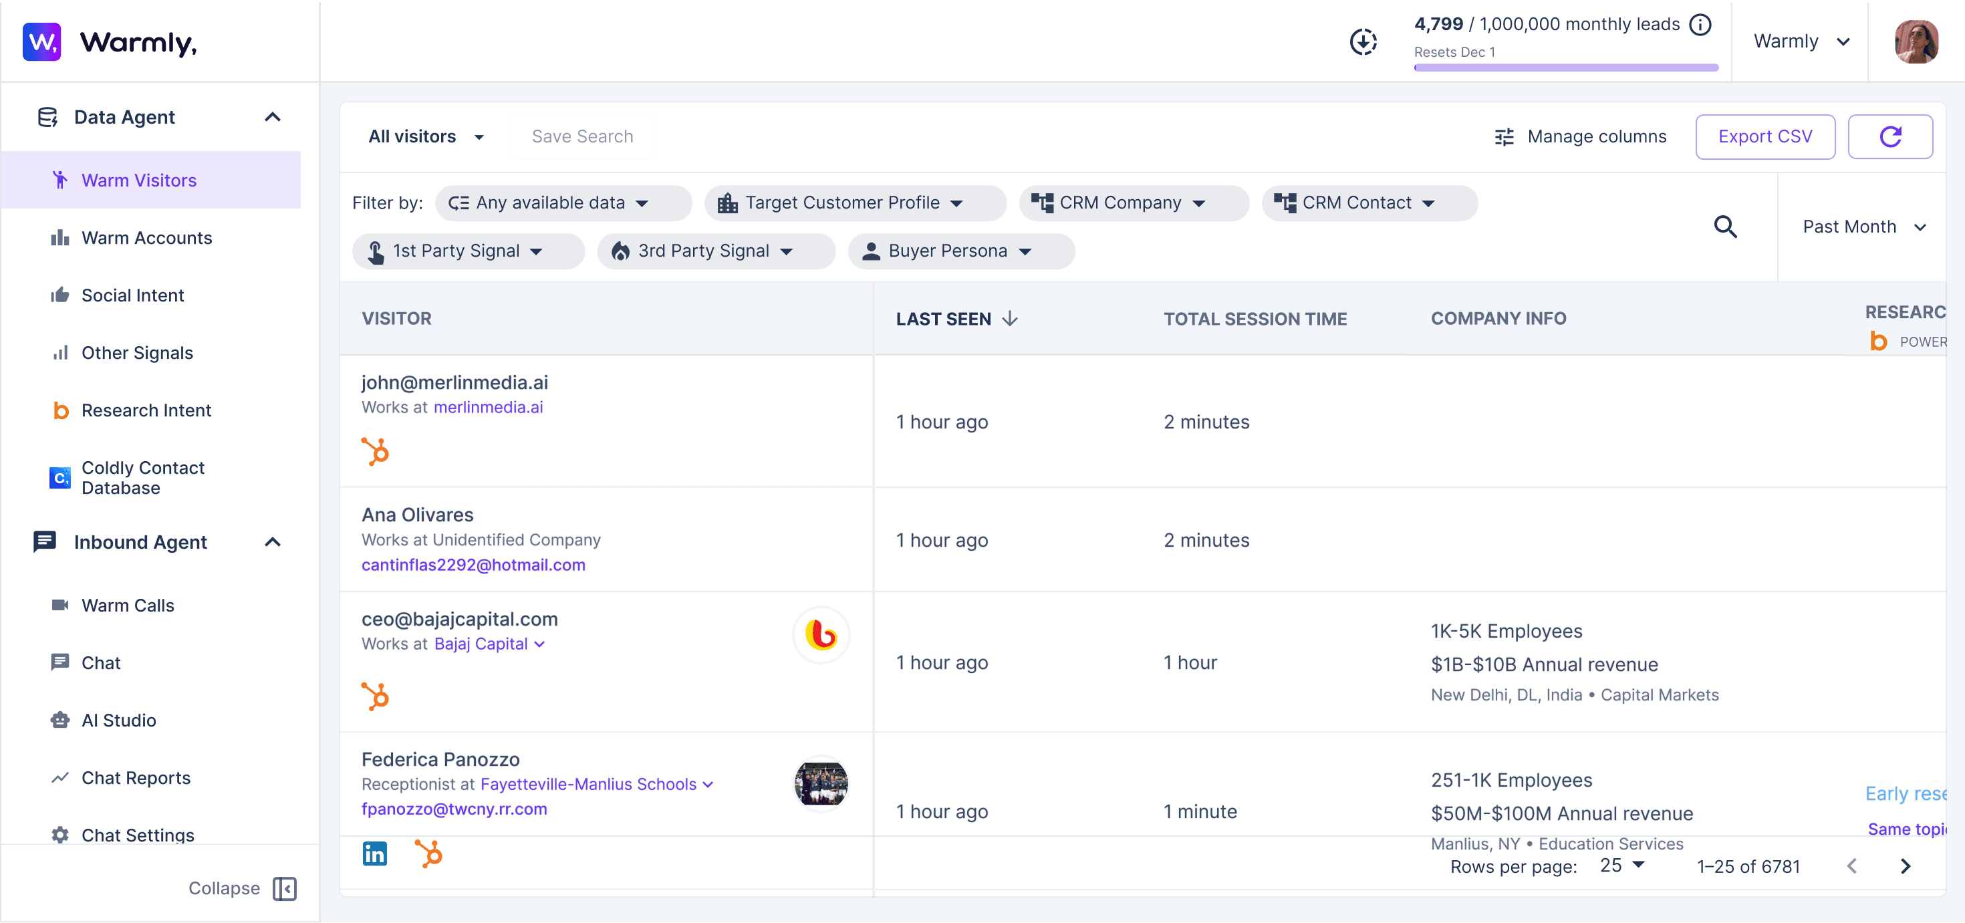Open the 1st Party Signal filter
Viewport: 1965px width, 923px height.
(469, 251)
